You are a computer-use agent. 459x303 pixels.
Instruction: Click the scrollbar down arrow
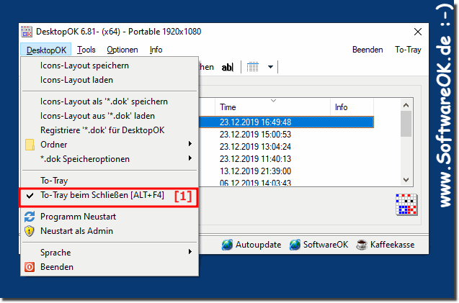(x=406, y=180)
